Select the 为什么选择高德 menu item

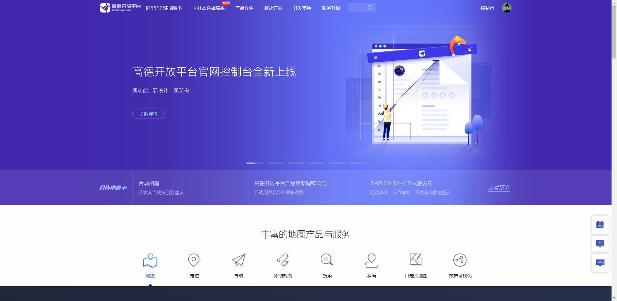pos(208,8)
